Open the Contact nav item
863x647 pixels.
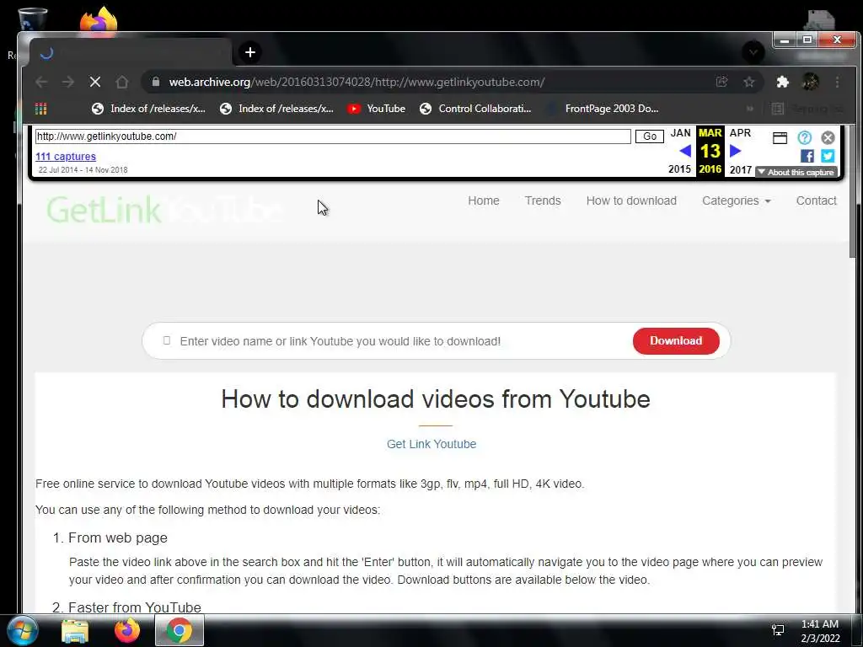[x=816, y=201]
